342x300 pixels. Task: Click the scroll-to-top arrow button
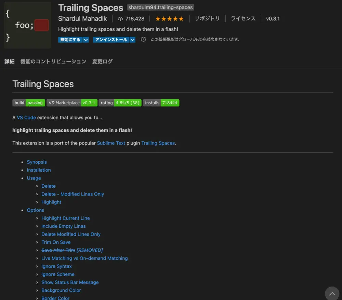[332, 293]
